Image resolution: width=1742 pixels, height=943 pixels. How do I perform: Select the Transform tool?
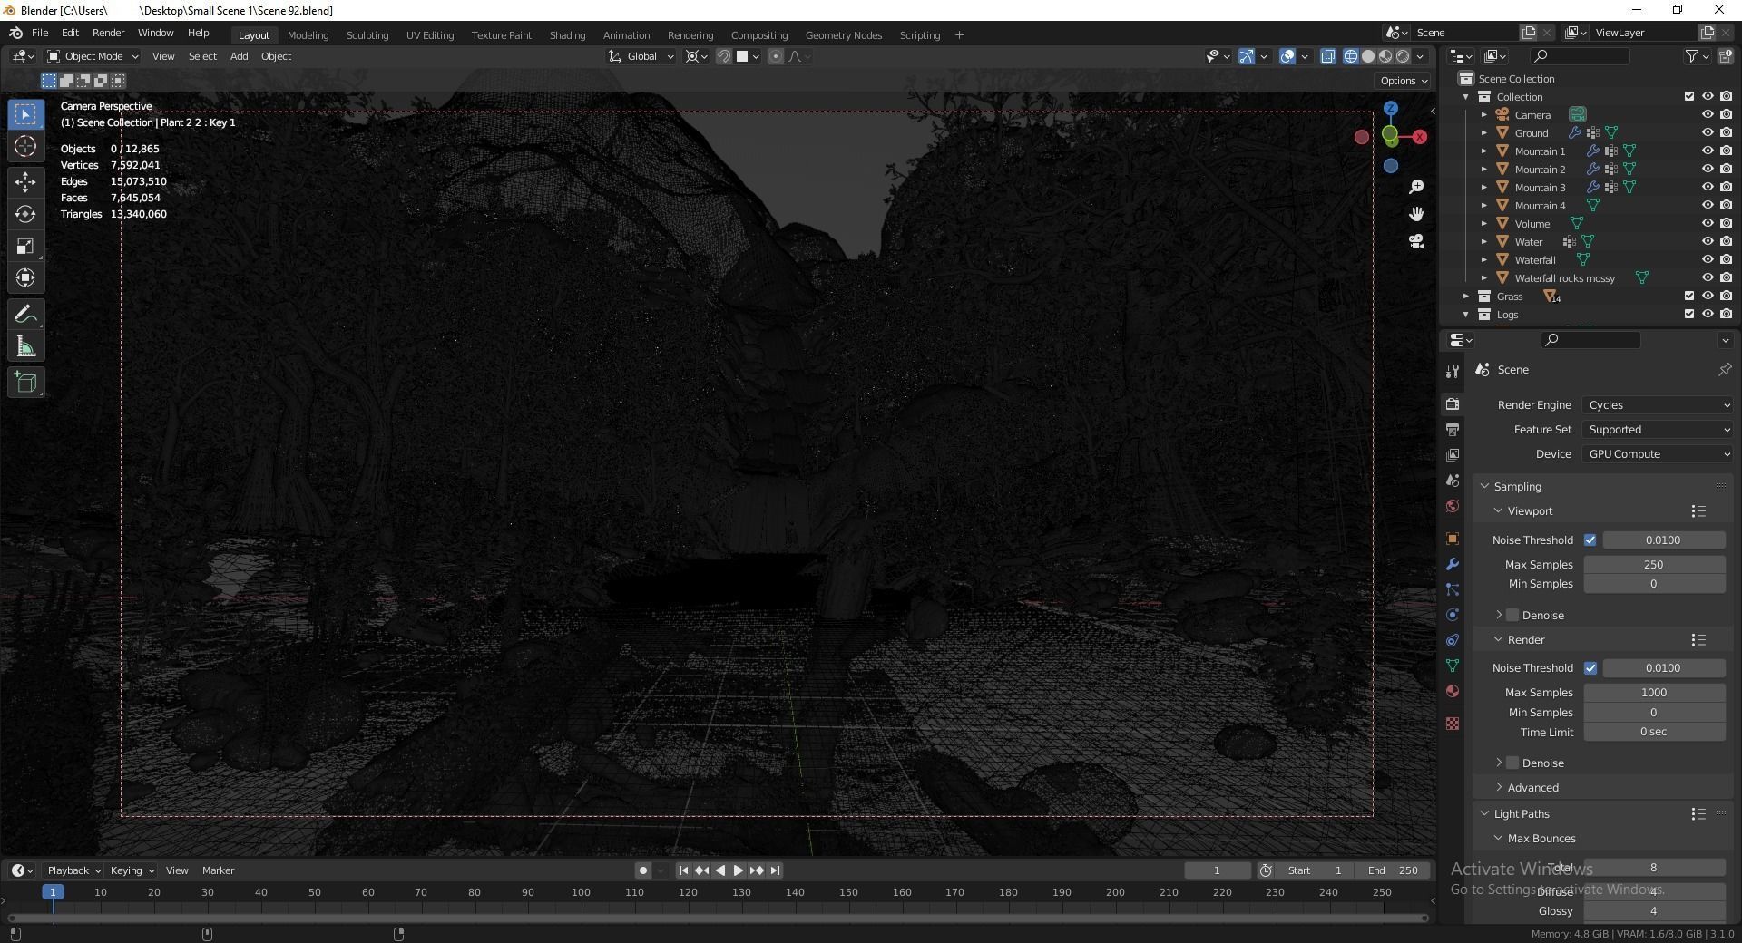25,278
